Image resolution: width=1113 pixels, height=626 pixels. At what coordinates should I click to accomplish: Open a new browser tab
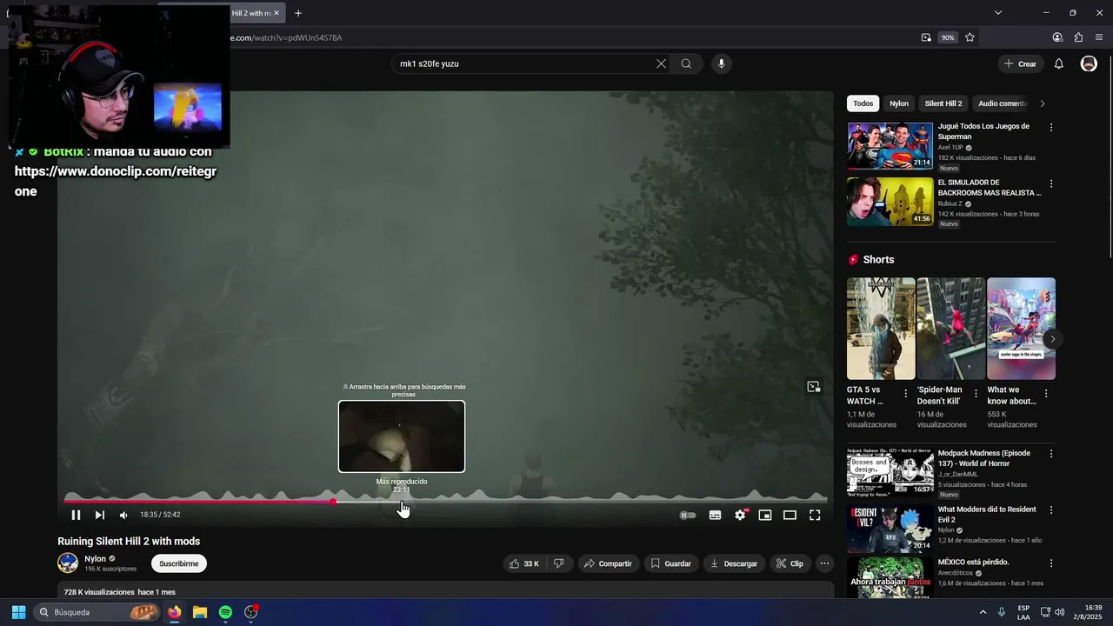pos(298,13)
